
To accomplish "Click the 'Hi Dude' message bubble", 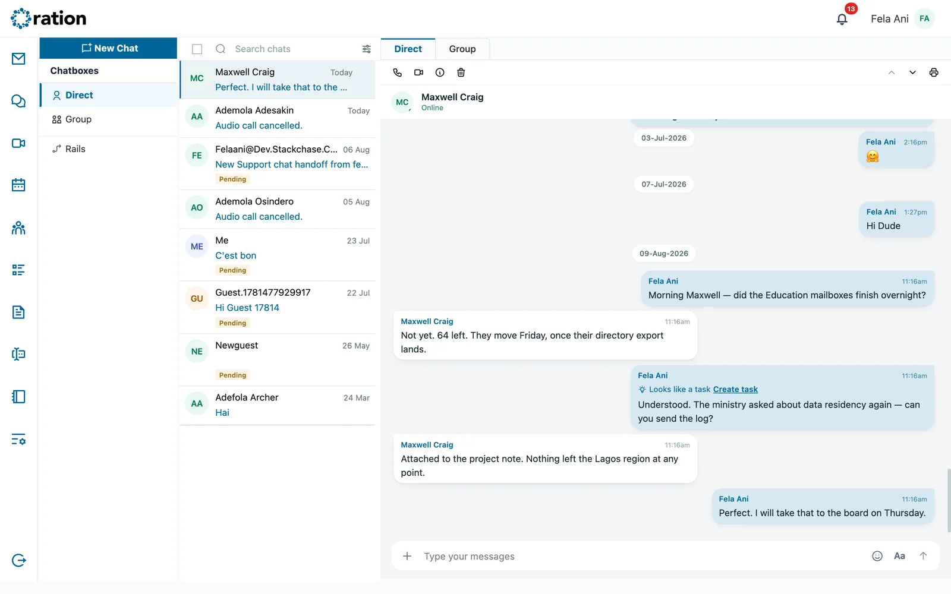I will pos(897,219).
